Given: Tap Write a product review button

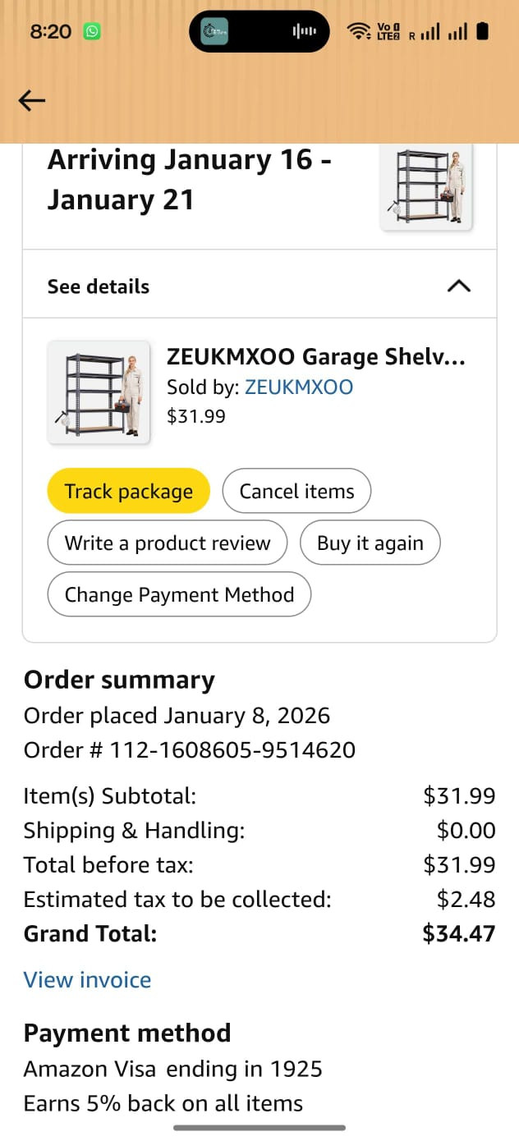Looking at the screenshot, I should (168, 543).
